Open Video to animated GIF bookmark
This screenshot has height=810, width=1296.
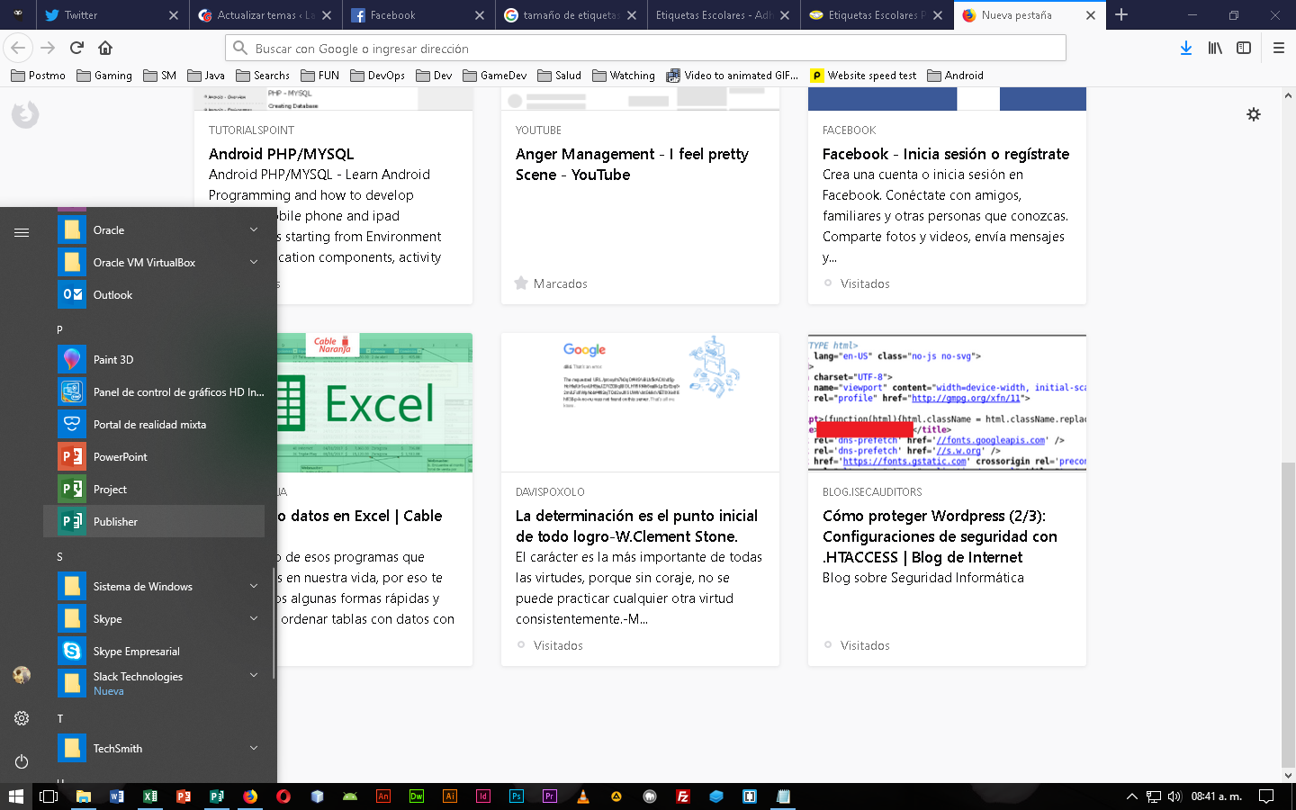point(733,76)
